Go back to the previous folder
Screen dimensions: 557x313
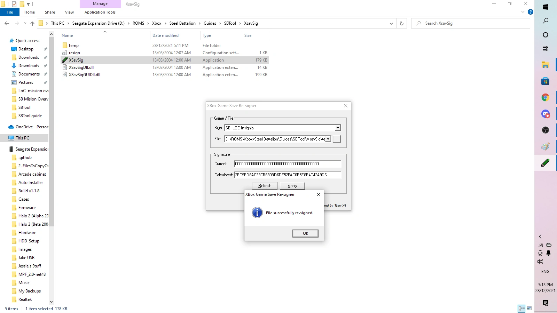pos(7,23)
